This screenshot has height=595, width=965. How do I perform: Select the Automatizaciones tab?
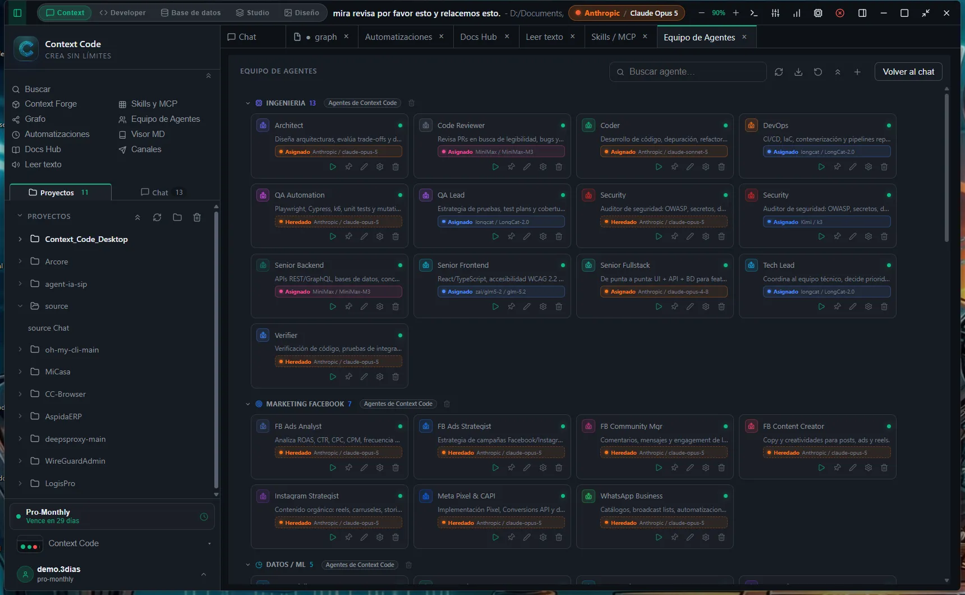[x=398, y=37]
